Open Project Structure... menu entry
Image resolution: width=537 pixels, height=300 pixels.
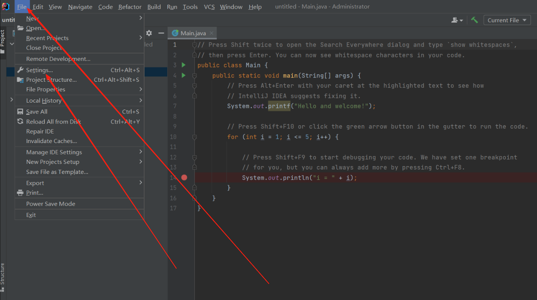pyautogui.click(x=79, y=80)
